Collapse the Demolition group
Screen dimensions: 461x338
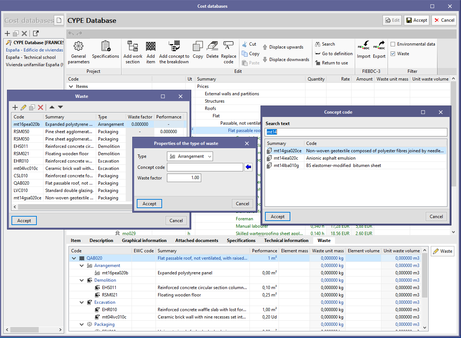coord(82,280)
